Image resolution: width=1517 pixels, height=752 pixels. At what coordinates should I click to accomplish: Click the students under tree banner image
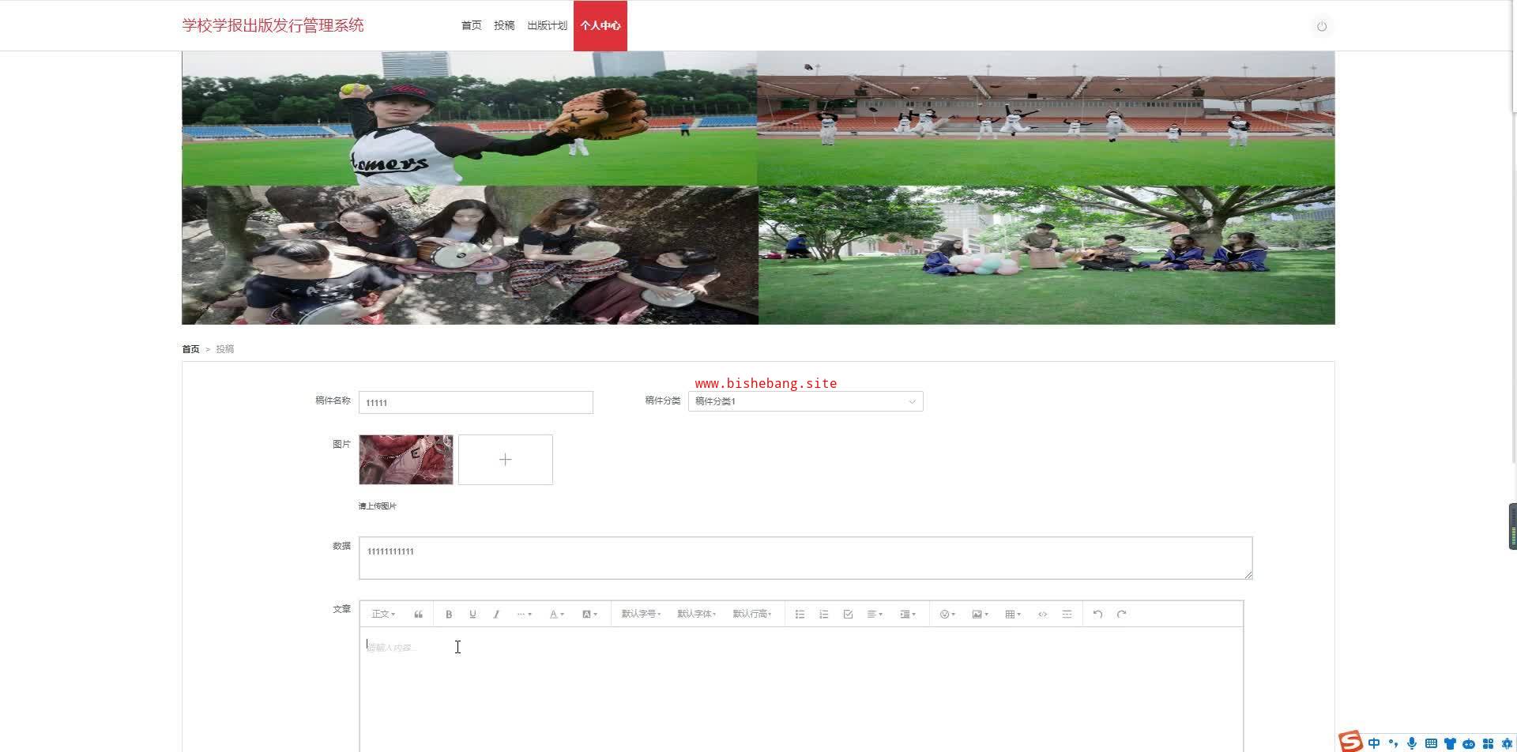[1047, 255]
